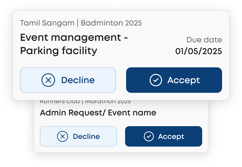Click the X icon in the top Decline button
242x167 pixels.
click(48, 80)
